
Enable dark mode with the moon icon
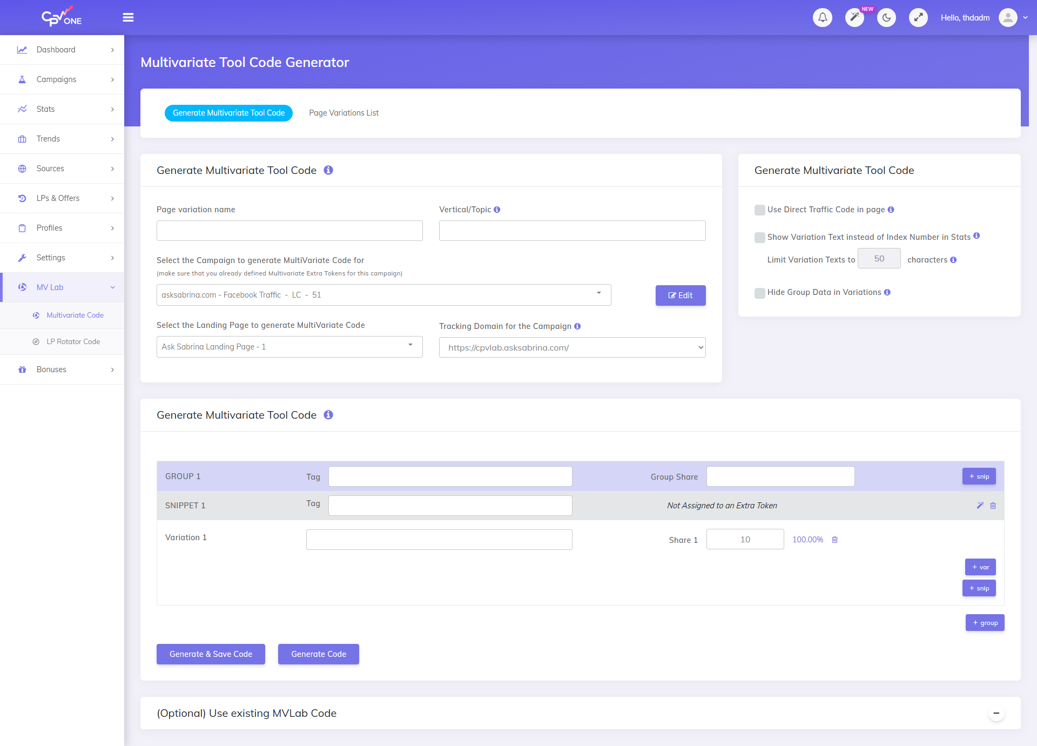(886, 17)
